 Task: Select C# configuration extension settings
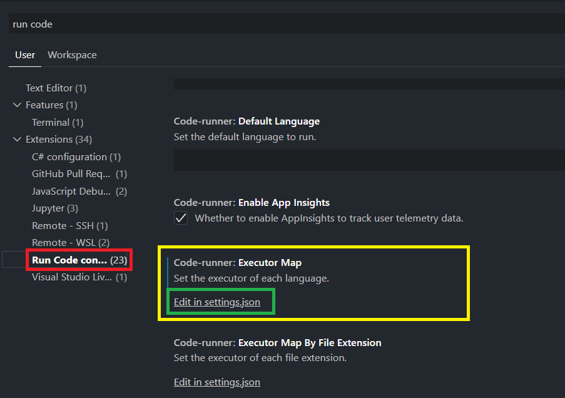[x=76, y=157]
